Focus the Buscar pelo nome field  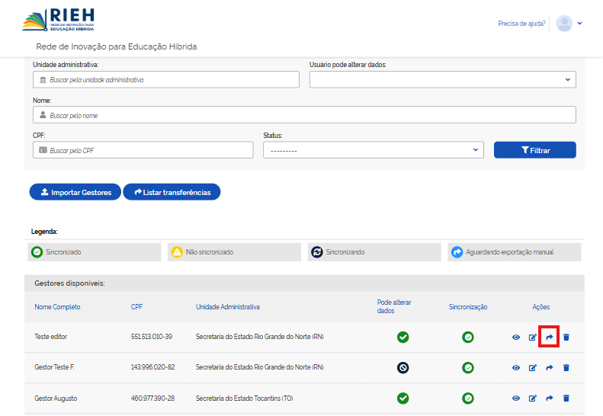point(305,115)
